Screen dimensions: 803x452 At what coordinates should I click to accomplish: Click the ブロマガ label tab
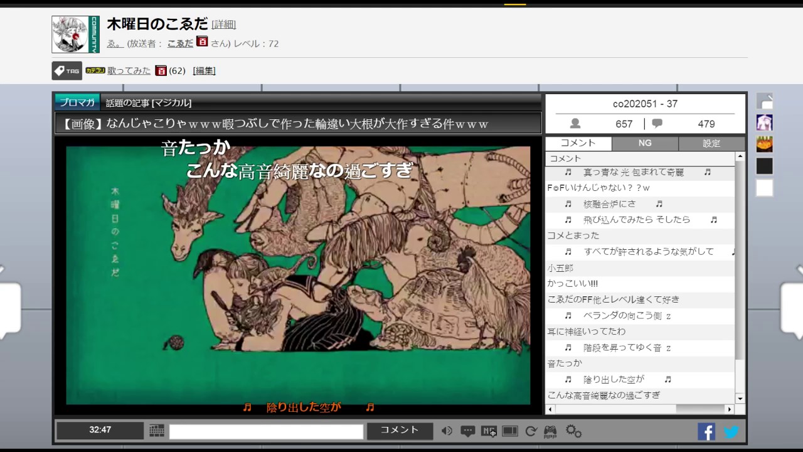coord(77,102)
